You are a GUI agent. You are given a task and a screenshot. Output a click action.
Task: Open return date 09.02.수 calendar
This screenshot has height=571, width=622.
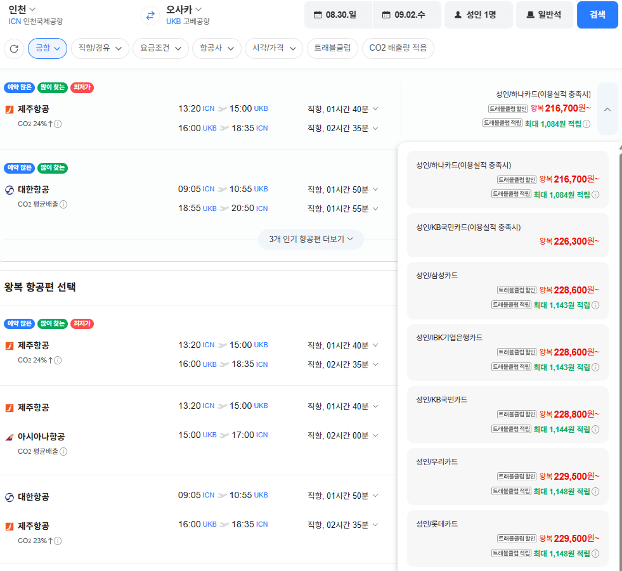(407, 15)
